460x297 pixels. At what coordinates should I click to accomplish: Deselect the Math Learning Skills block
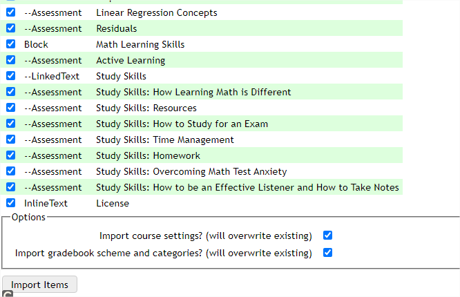click(10, 44)
